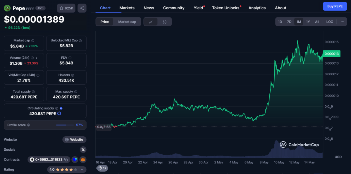This screenshot has height=174, width=351.
Task: Click the verified badge beside Circulating supply
Action: click(61, 108)
